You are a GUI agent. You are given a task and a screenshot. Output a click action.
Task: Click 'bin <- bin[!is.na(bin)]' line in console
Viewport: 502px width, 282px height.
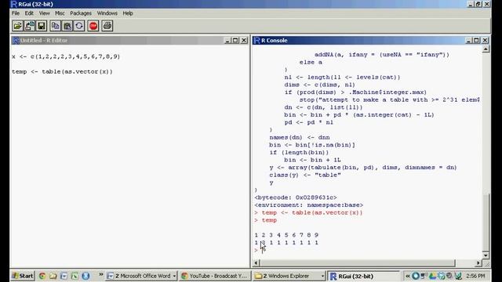(x=312, y=145)
